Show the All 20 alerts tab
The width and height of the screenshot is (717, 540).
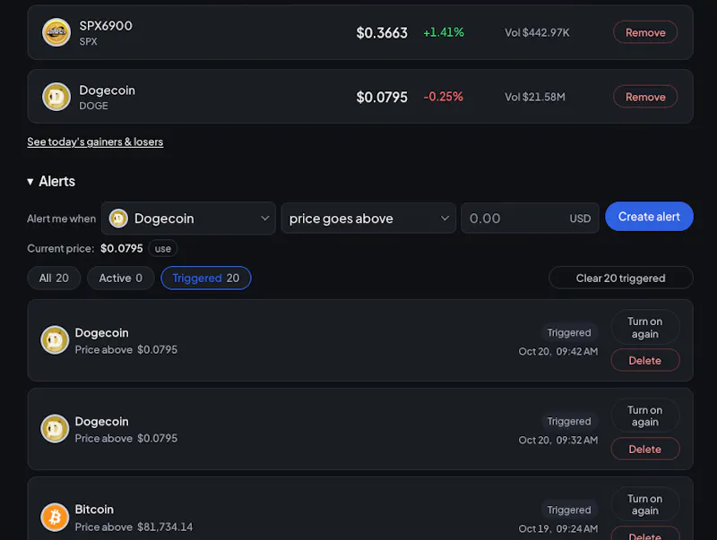[54, 279]
